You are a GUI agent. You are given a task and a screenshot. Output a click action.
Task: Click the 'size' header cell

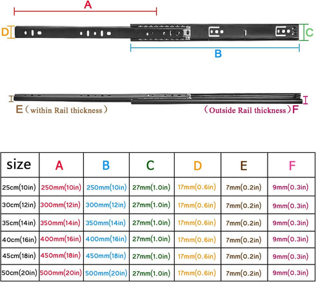(x=20, y=165)
